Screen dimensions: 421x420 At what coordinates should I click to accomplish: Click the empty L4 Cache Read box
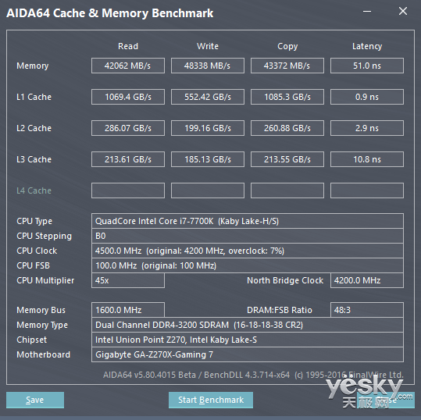click(x=128, y=190)
